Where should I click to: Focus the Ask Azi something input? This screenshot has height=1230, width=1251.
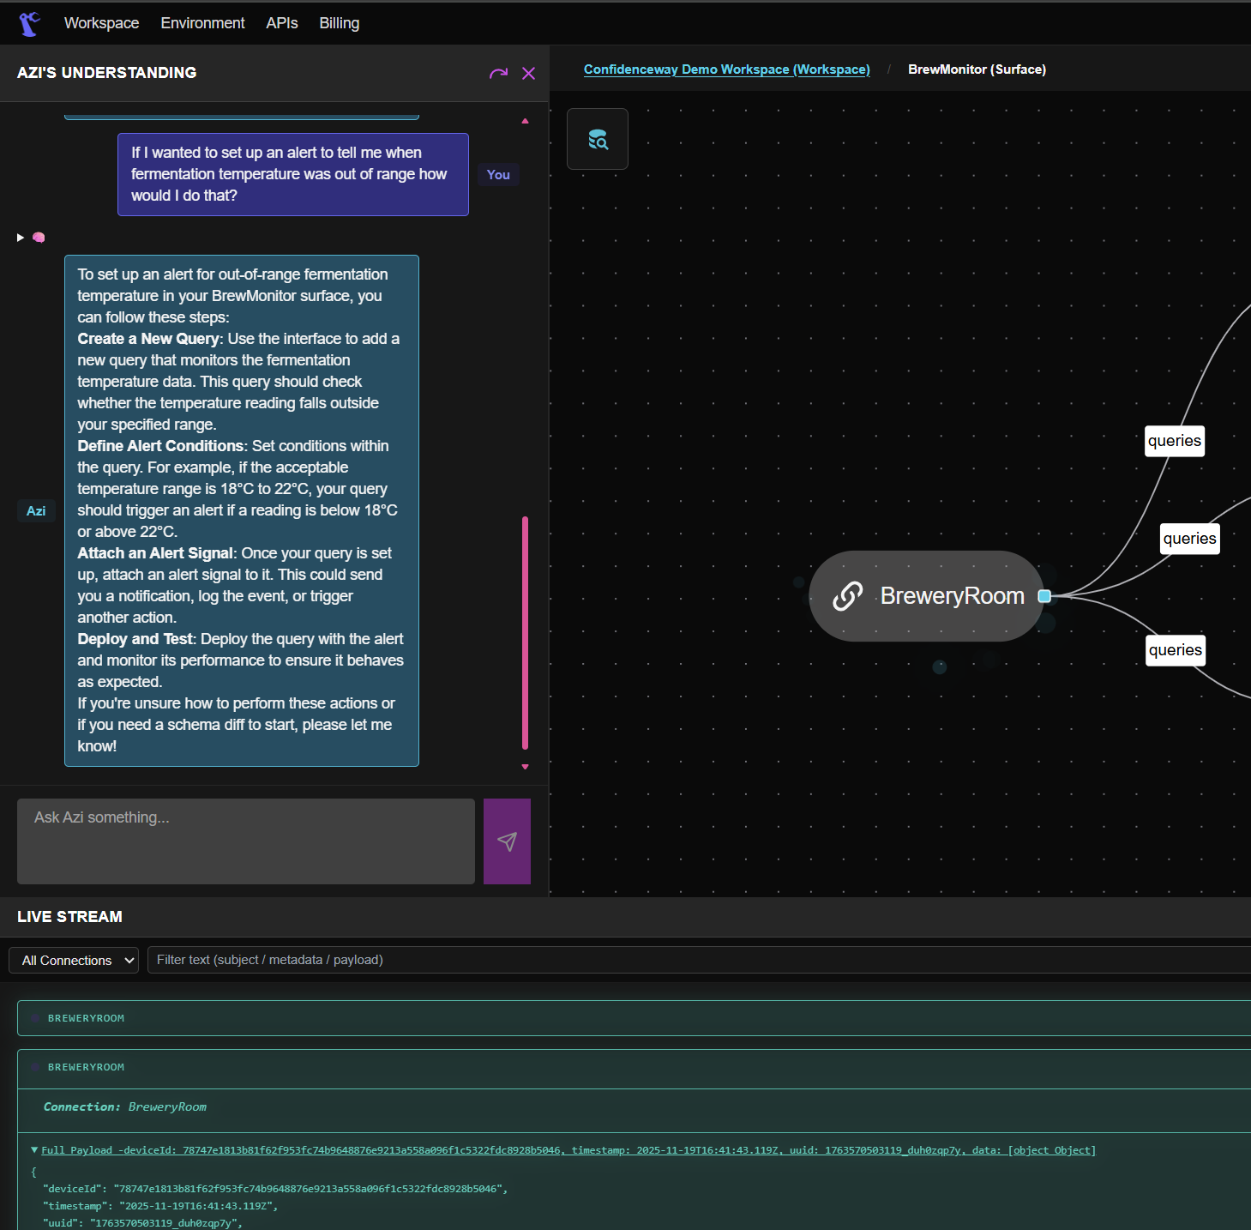246,841
